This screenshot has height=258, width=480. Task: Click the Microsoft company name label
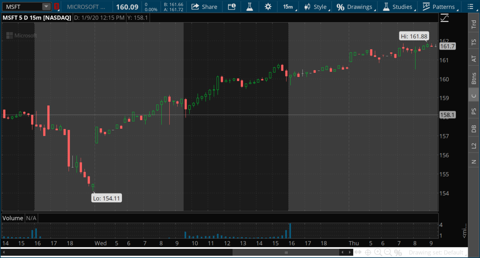click(x=86, y=7)
